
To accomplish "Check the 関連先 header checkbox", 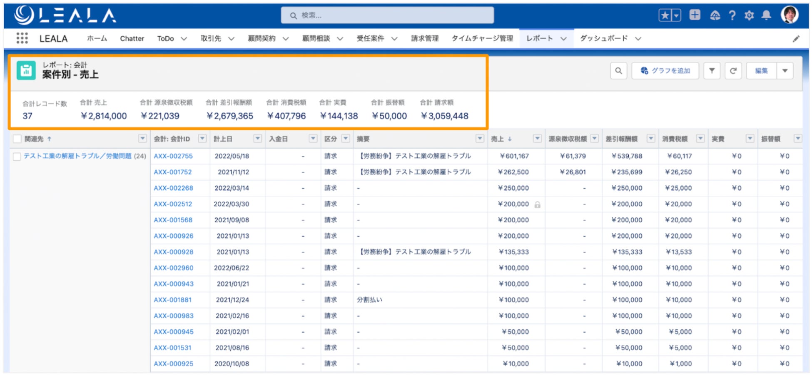I will coord(17,139).
